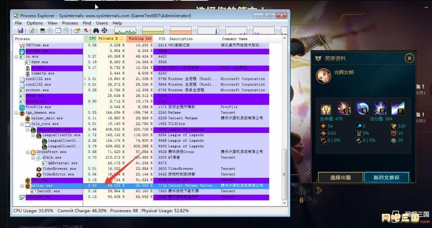Select the VideoEditor.exe process row

pos(141,174)
